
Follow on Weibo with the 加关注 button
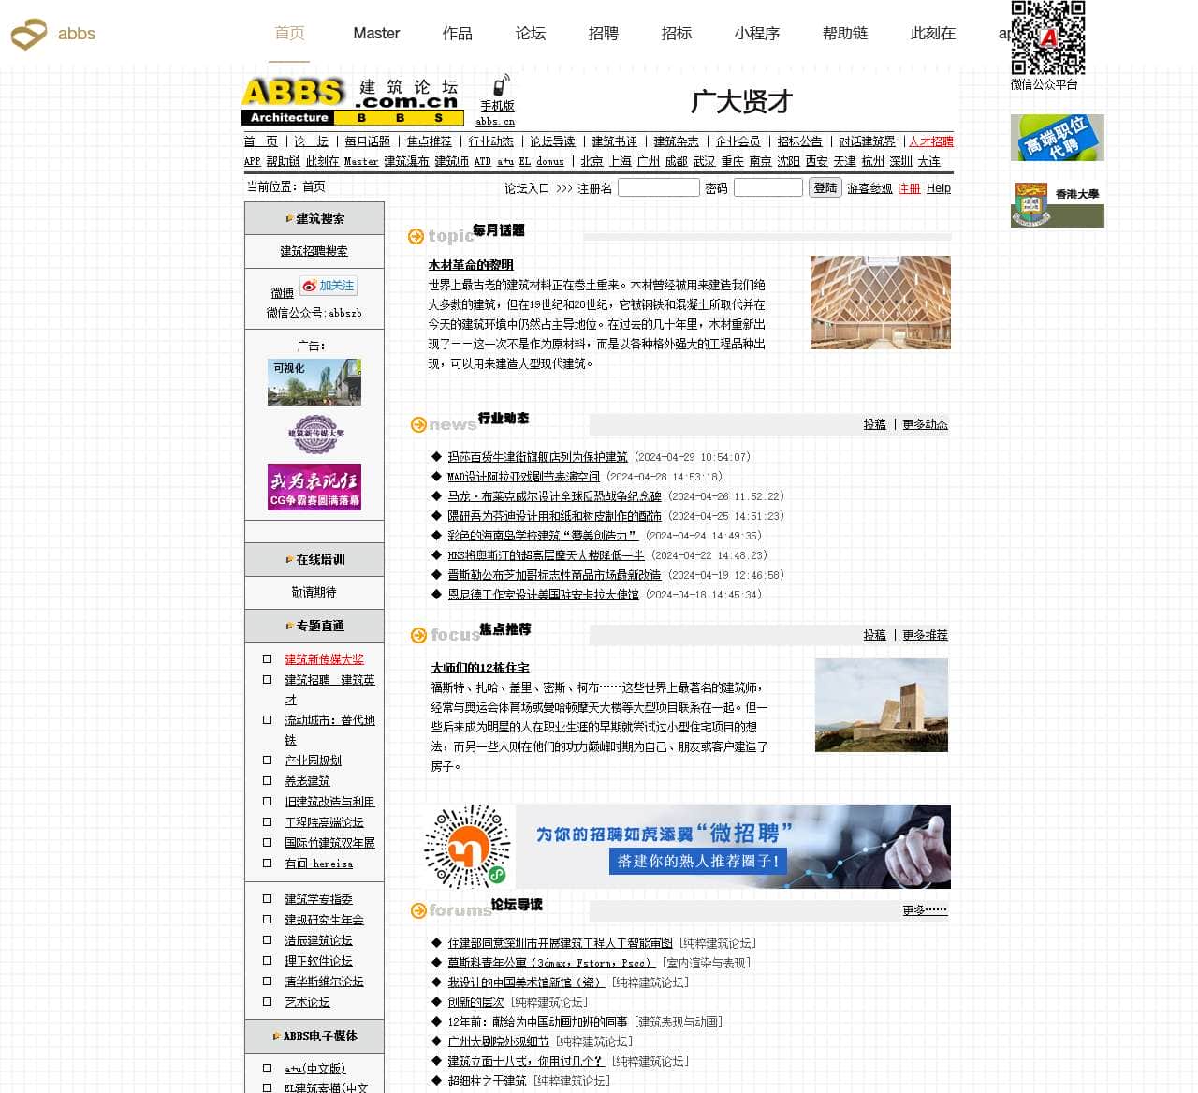coord(329,286)
